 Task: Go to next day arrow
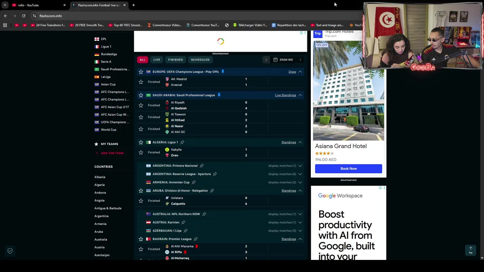(301, 60)
